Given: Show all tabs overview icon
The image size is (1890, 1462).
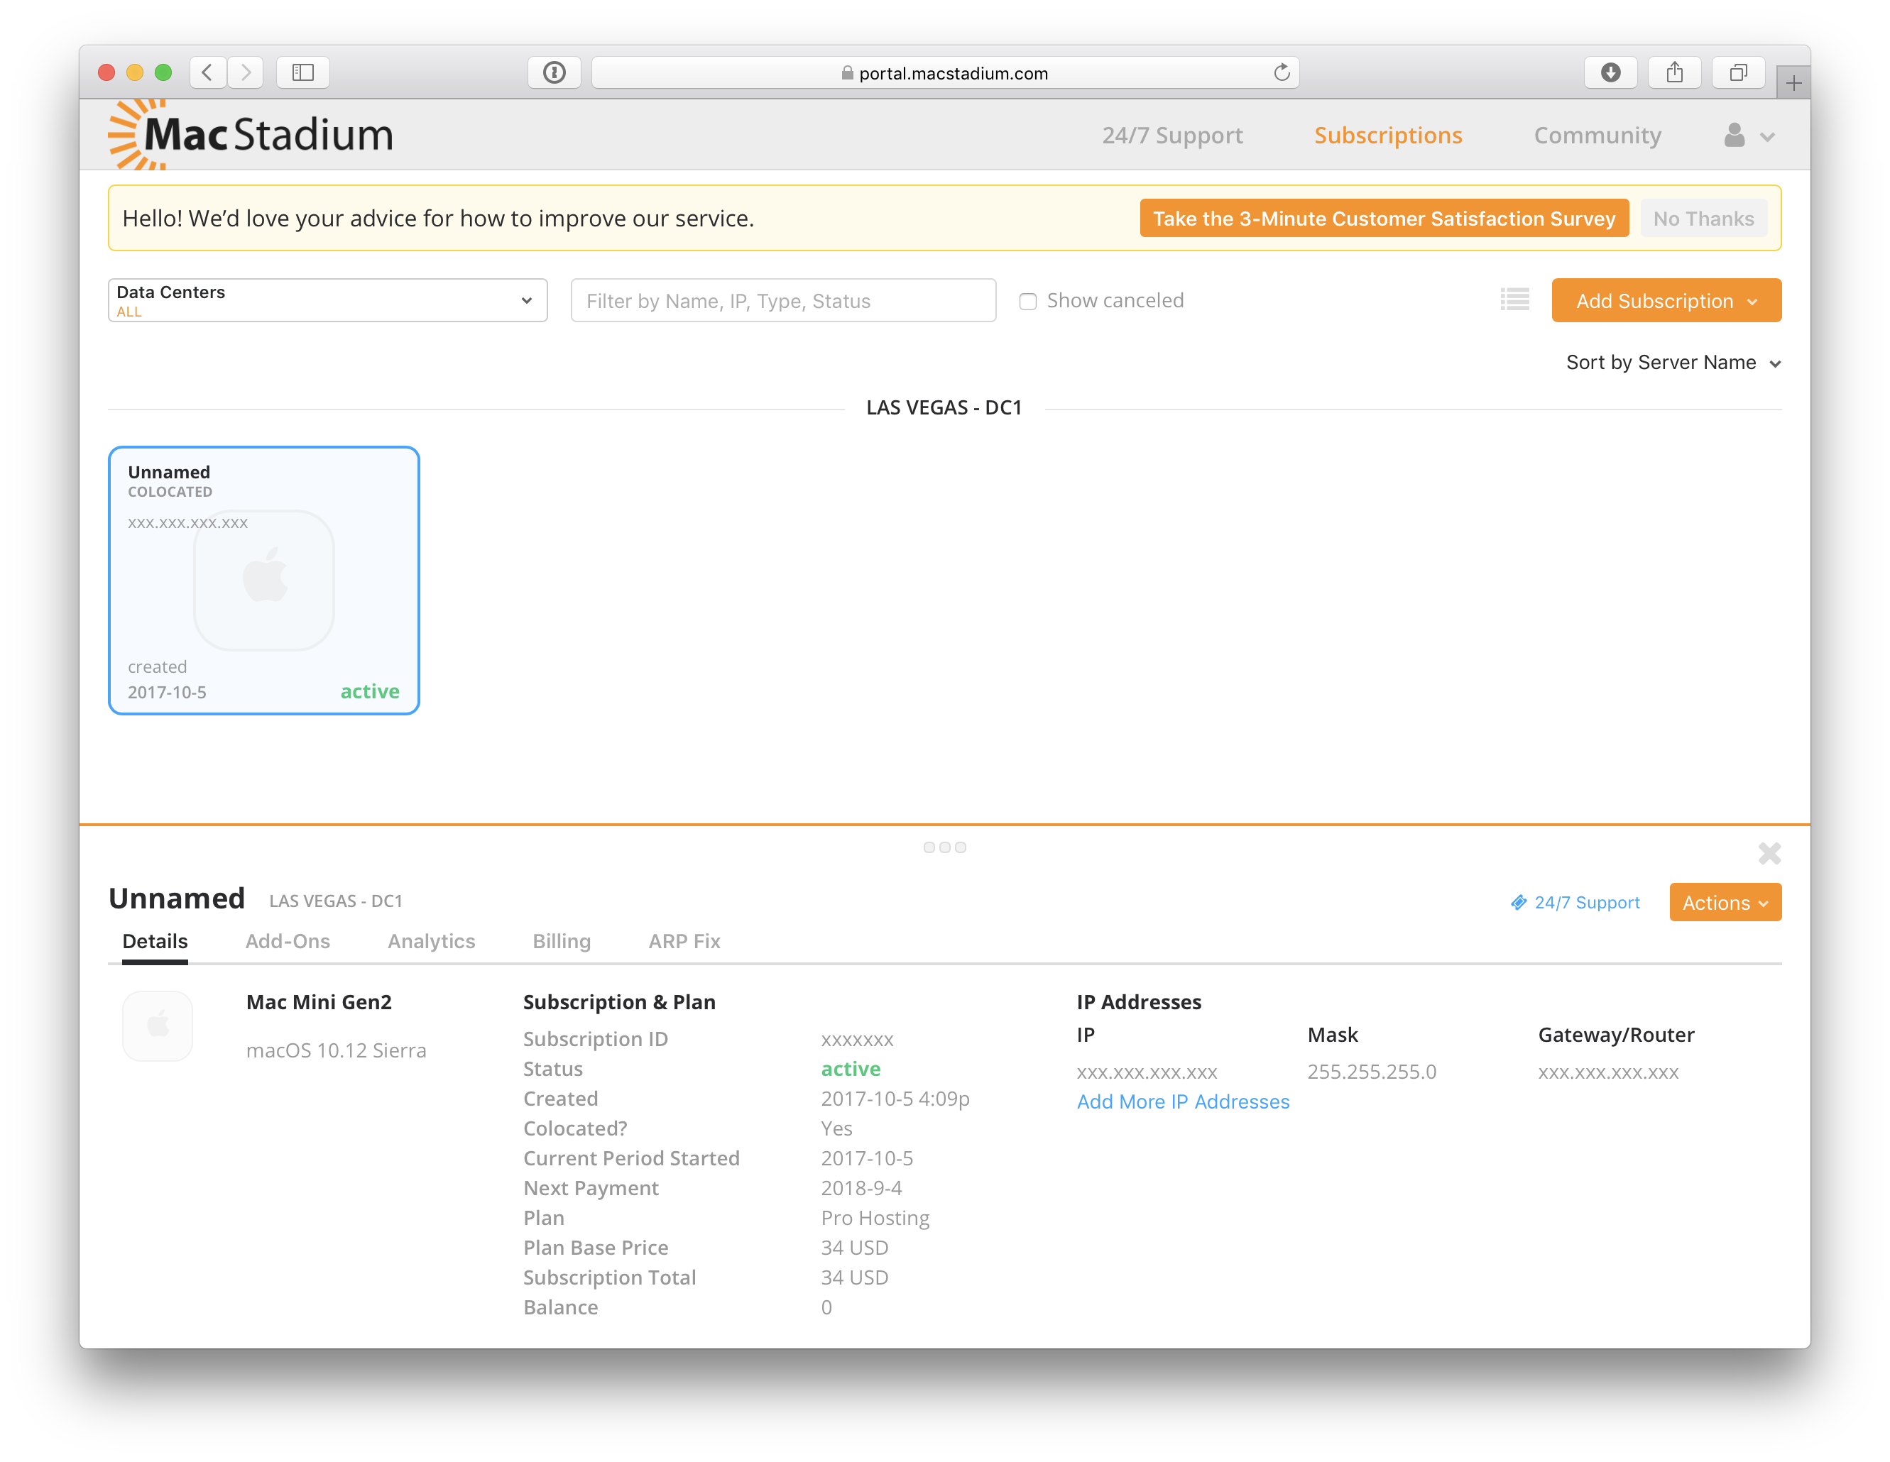Looking at the screenshot, I should pos(1739,72).
